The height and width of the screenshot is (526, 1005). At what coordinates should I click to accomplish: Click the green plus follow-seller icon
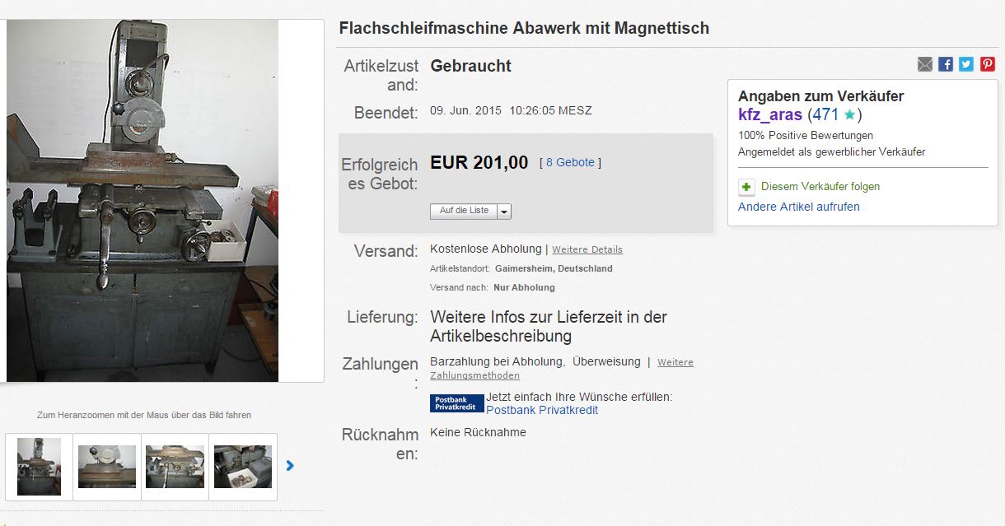[x=746, y=187]
